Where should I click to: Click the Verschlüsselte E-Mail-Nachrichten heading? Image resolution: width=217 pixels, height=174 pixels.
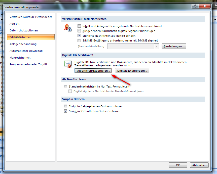84,19
